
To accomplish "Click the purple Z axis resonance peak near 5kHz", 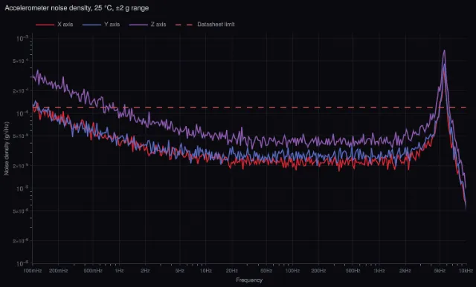I will click(445, 51).
